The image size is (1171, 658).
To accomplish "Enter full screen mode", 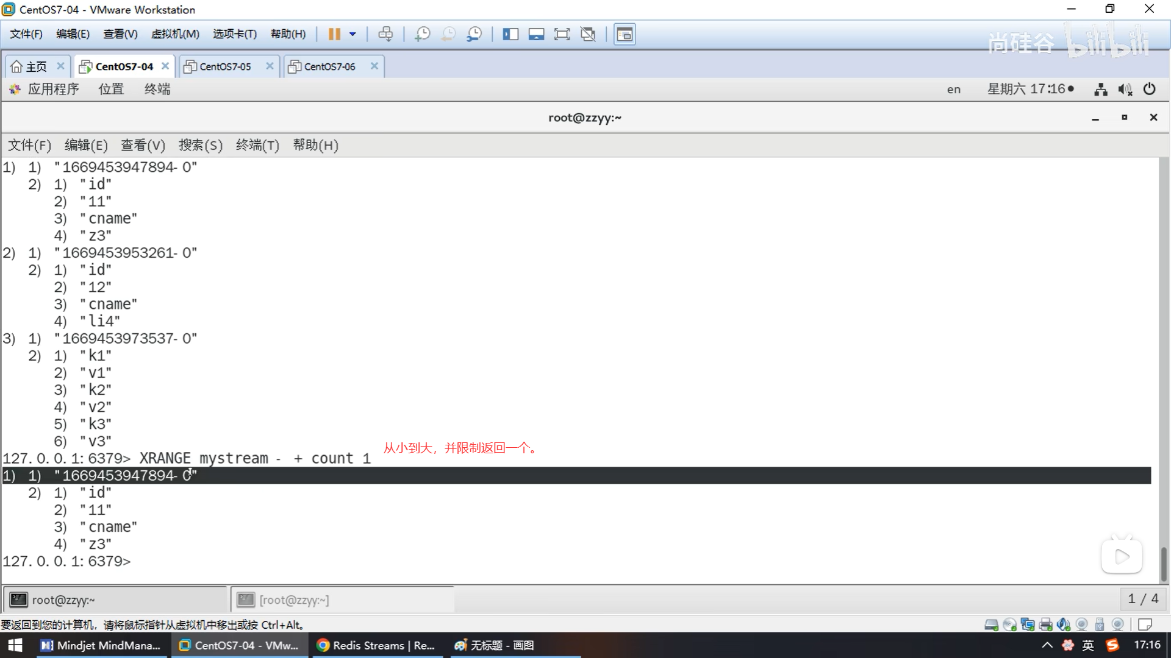I will (x=562, y=34).
